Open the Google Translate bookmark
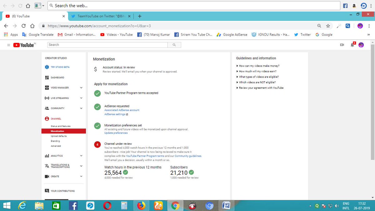The image size is (375, 211). tap(38, 35)
